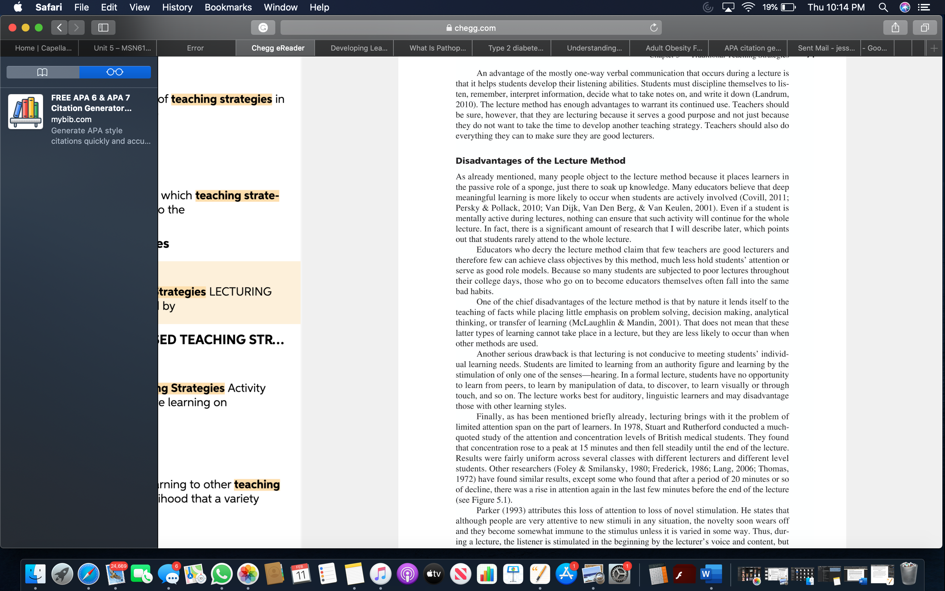Open Mail with 24,669 badge
Viewport: 945px width, 591px height.
tap(115, 574)
